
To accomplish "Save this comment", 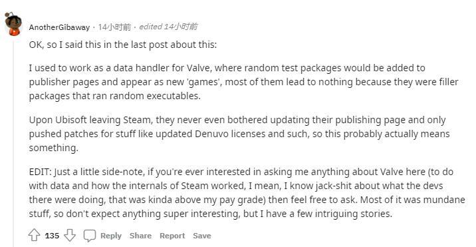I will click(202, 236).
